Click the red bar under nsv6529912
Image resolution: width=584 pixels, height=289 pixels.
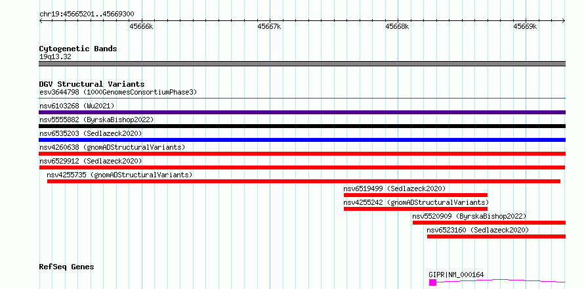[302, 167]
